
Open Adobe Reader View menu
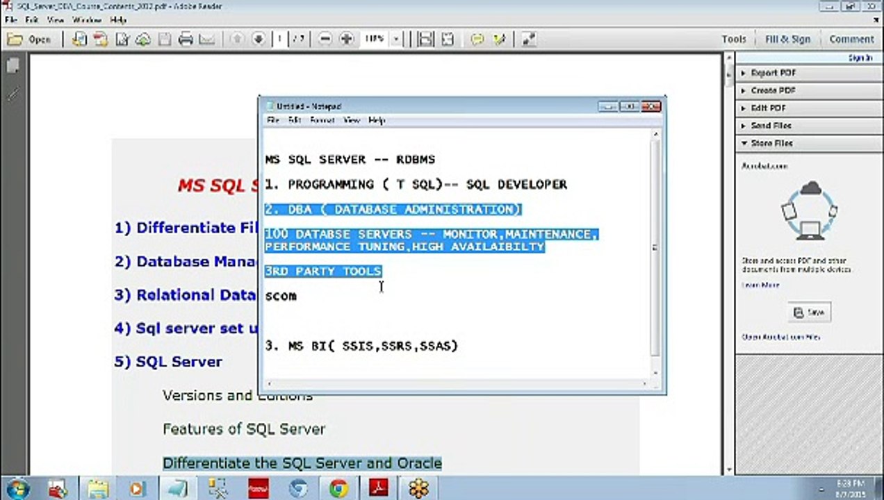tap(55, 21)
